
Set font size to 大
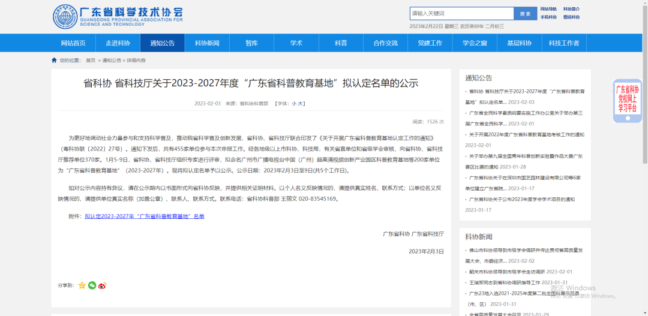pos(300,104)
